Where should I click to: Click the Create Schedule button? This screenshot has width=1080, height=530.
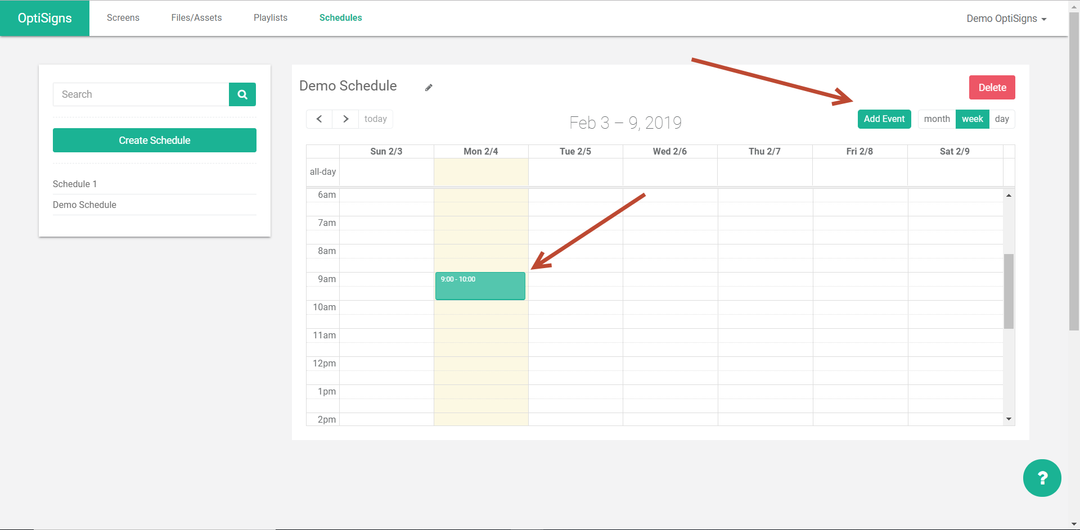pos(154,140)
